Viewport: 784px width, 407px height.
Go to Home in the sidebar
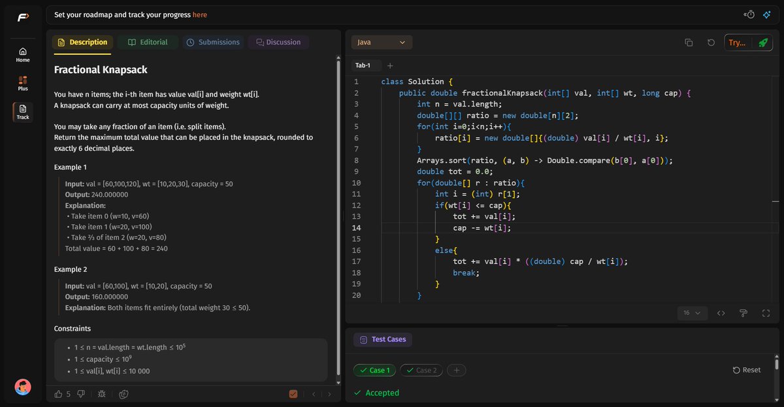click(23, 55)
